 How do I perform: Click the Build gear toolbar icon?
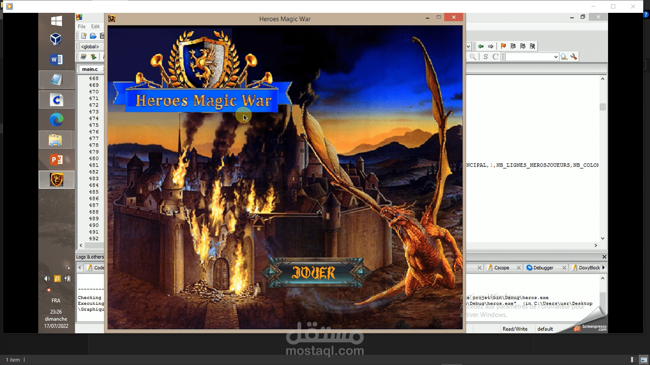84,57
